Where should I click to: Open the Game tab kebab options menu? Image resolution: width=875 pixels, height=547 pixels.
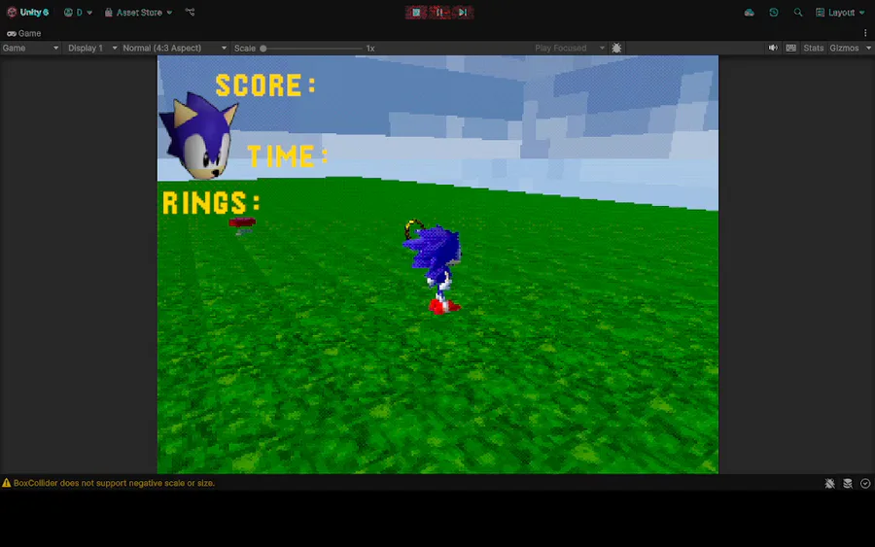pos(865,33)
